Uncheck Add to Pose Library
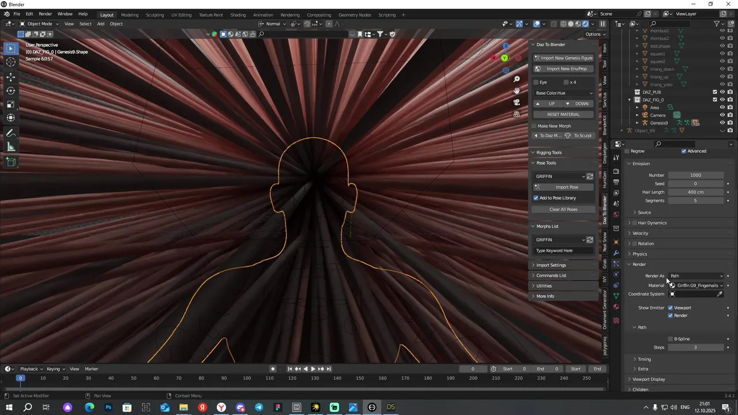The width and height of the screenshot is (738, 415). [536, 198]
